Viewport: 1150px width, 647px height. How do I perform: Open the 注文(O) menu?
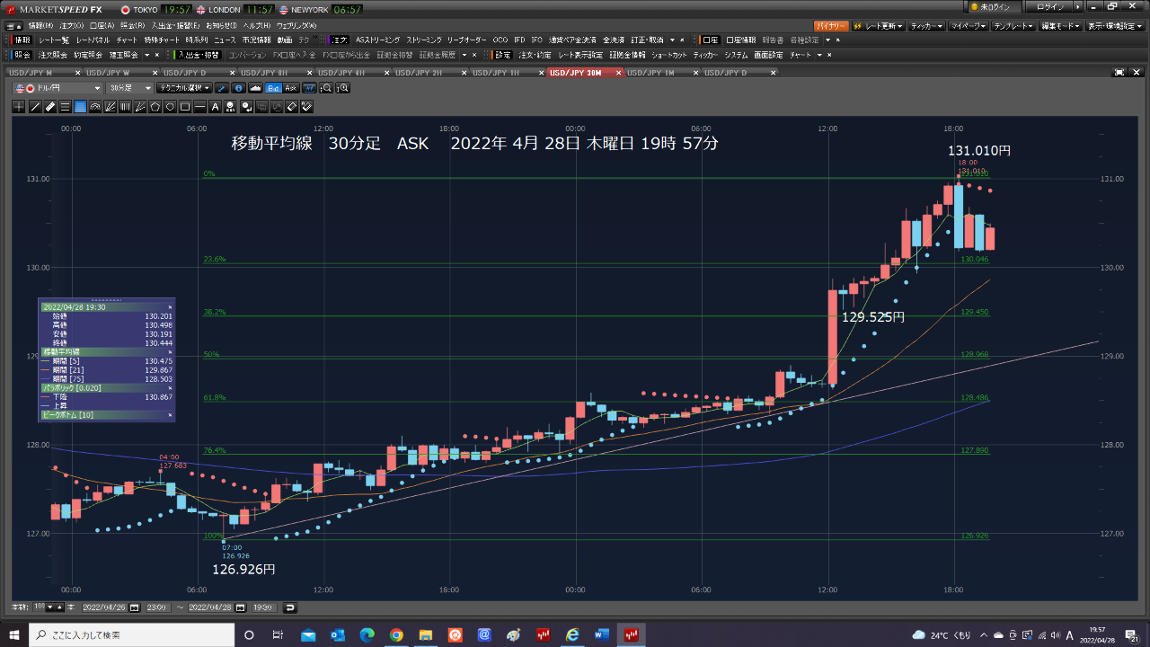point(70,25)
